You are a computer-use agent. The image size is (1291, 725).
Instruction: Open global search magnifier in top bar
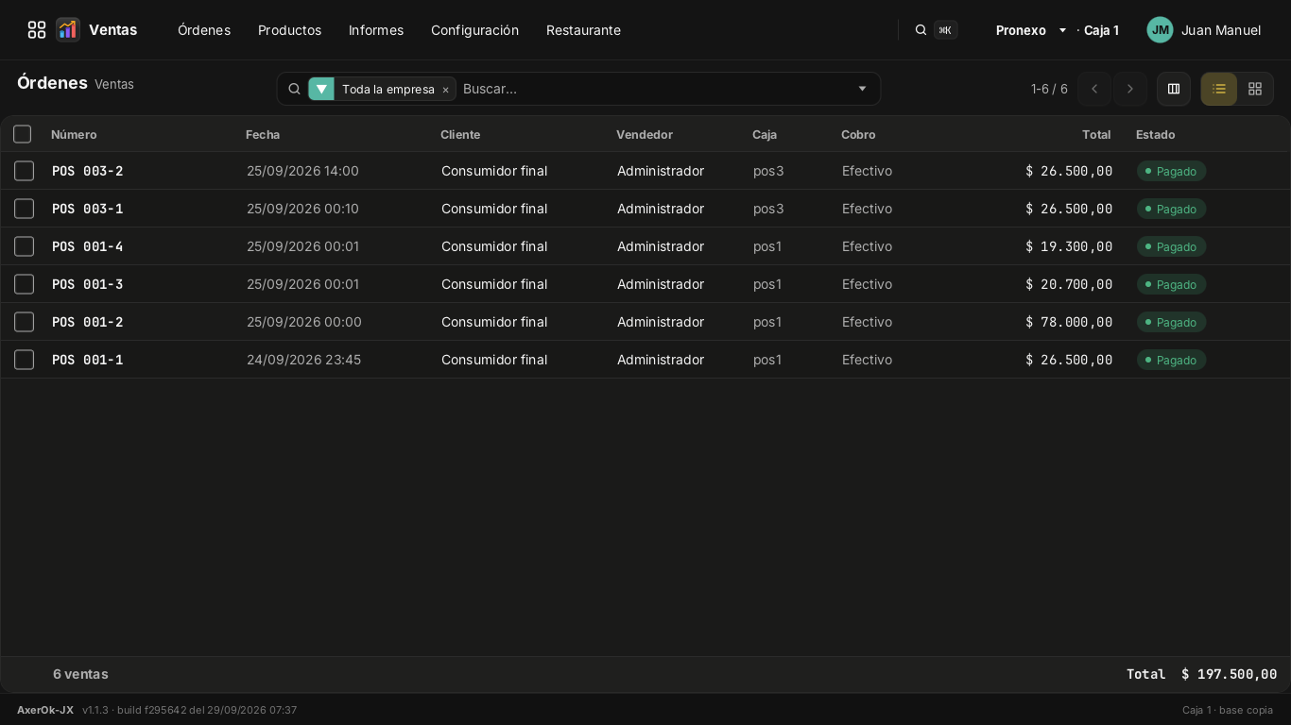[921, 30]
